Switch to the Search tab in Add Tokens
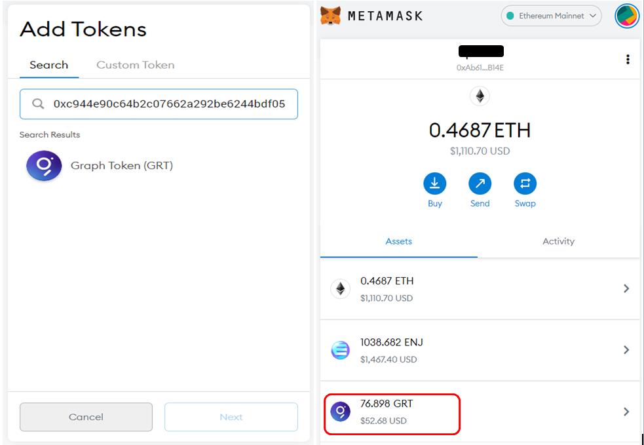 pos(49,65)
